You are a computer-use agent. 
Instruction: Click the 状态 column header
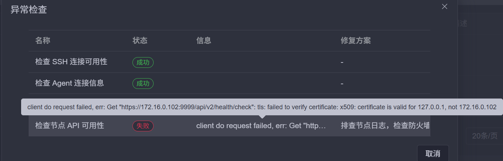tap(140, 41)
